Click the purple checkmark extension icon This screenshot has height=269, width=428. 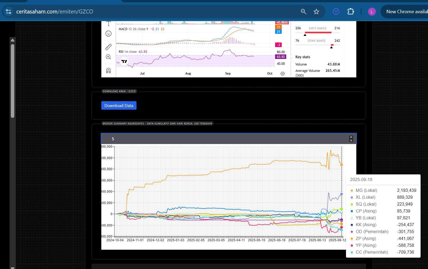pyautogui.click(x=336, y=12)
